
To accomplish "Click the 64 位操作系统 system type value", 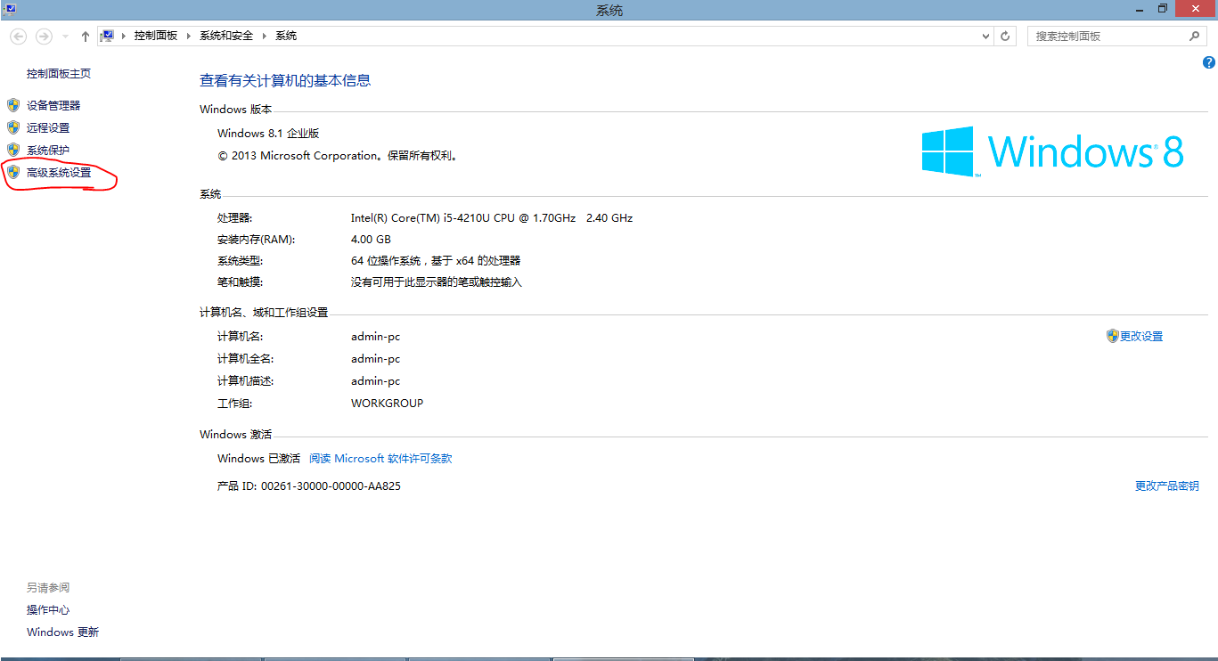I will (436, 261).
